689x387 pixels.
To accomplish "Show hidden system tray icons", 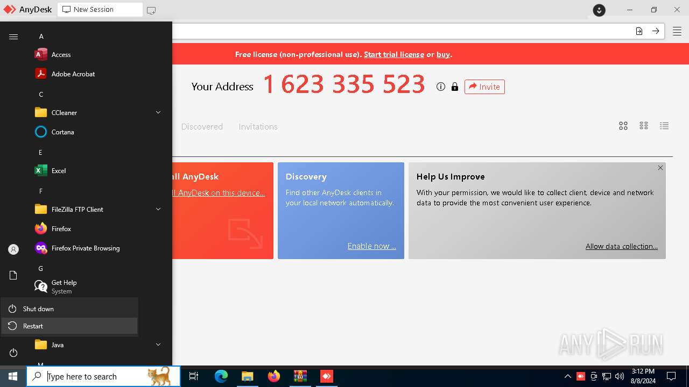I will (567, 376).
